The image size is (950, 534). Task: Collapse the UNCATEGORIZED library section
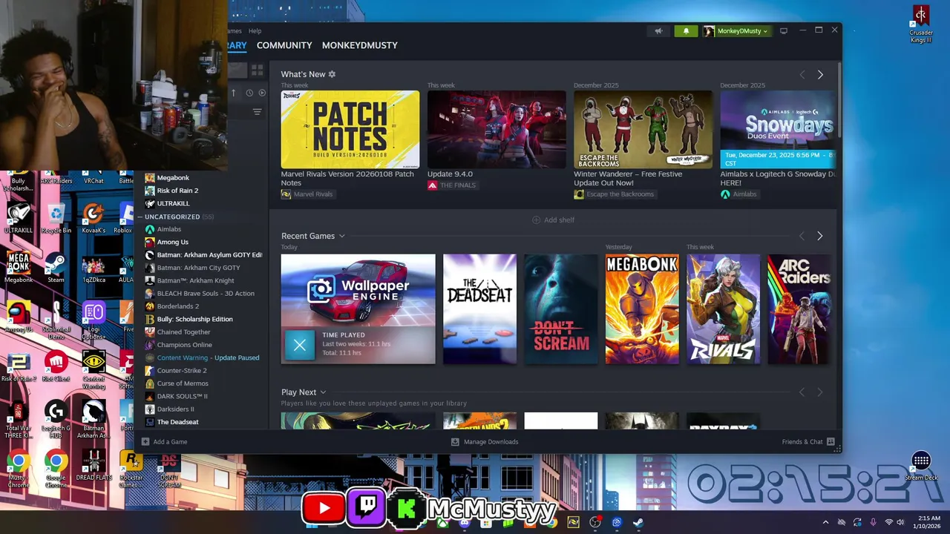point(140,217)
